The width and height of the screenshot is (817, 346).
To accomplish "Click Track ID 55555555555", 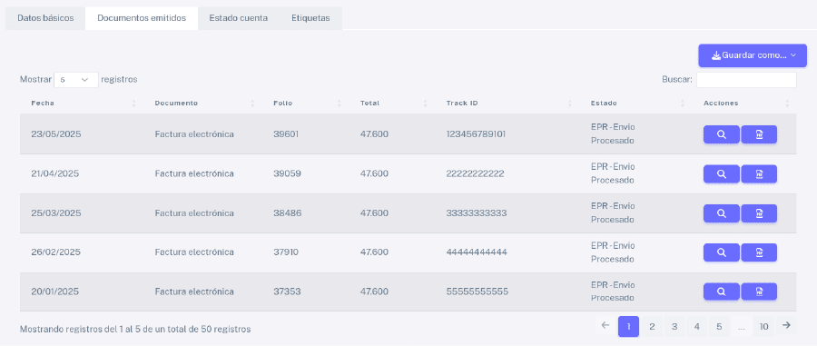I will (477, 292).
